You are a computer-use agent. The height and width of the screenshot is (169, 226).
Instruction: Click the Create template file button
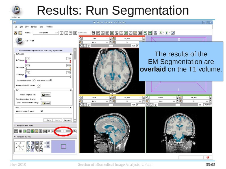[46, 95]
